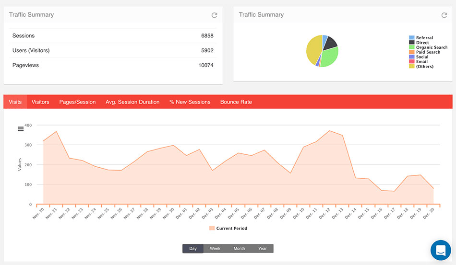Toggle the Direct legend entry
Viewport: 456px width, 265px height.
click(x=419, y=42)
